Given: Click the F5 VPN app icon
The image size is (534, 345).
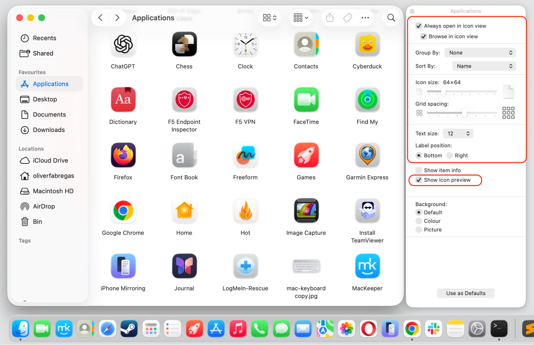Looking at the screenshot, I should coord(245,99).
